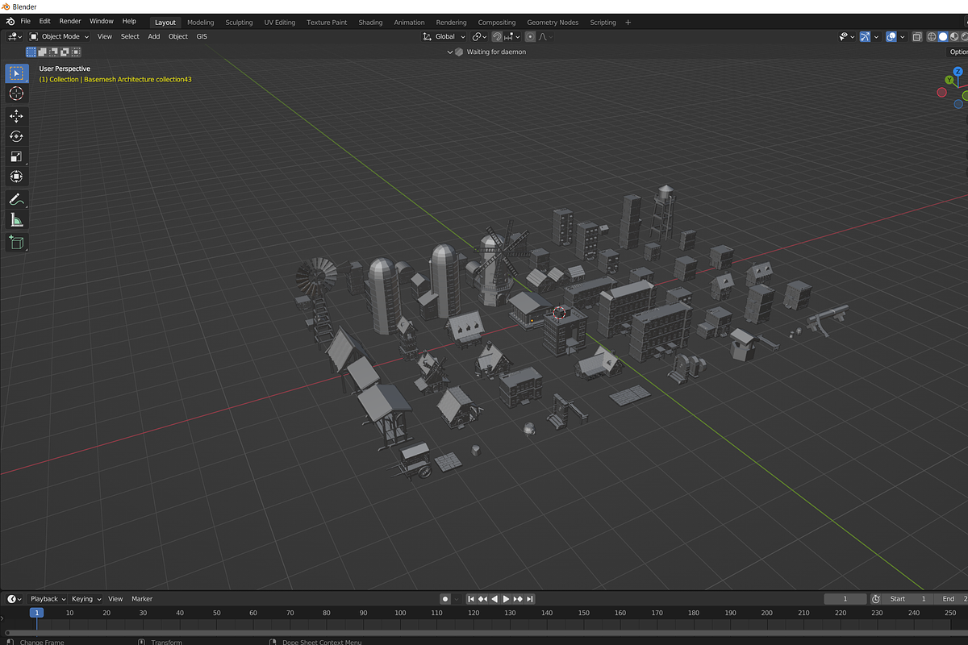Set selection mode to new selection

(x=31, y=52)
